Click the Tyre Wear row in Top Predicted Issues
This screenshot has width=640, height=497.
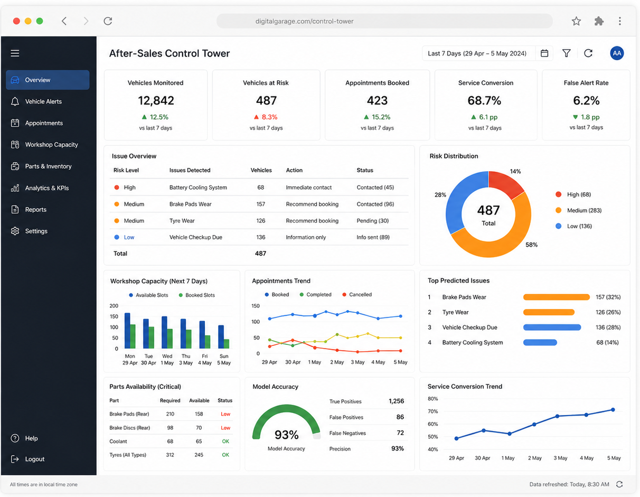tap(524, 313)
